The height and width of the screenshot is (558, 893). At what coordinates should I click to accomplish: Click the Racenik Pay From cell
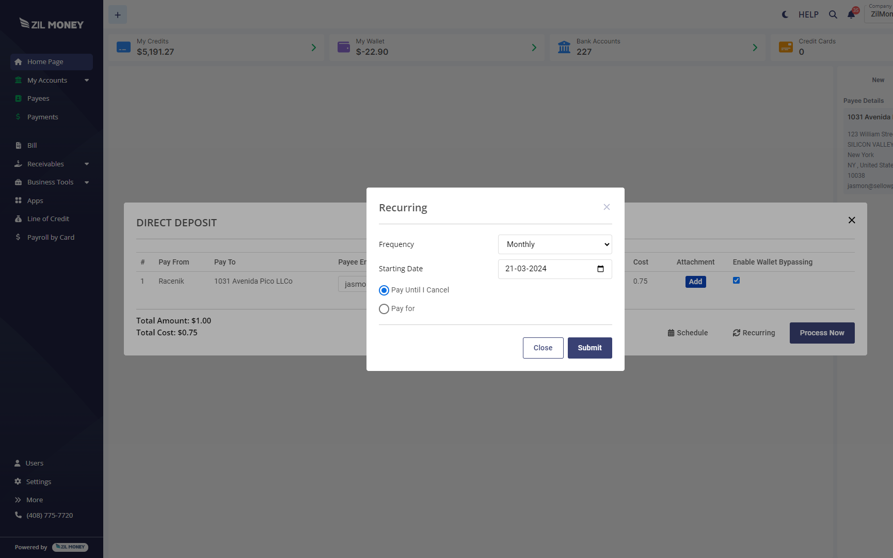(171, 281)
